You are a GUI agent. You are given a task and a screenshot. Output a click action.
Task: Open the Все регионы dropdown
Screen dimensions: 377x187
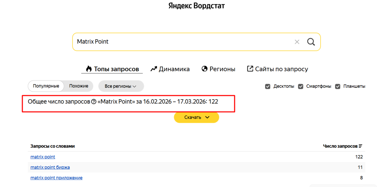121,86
